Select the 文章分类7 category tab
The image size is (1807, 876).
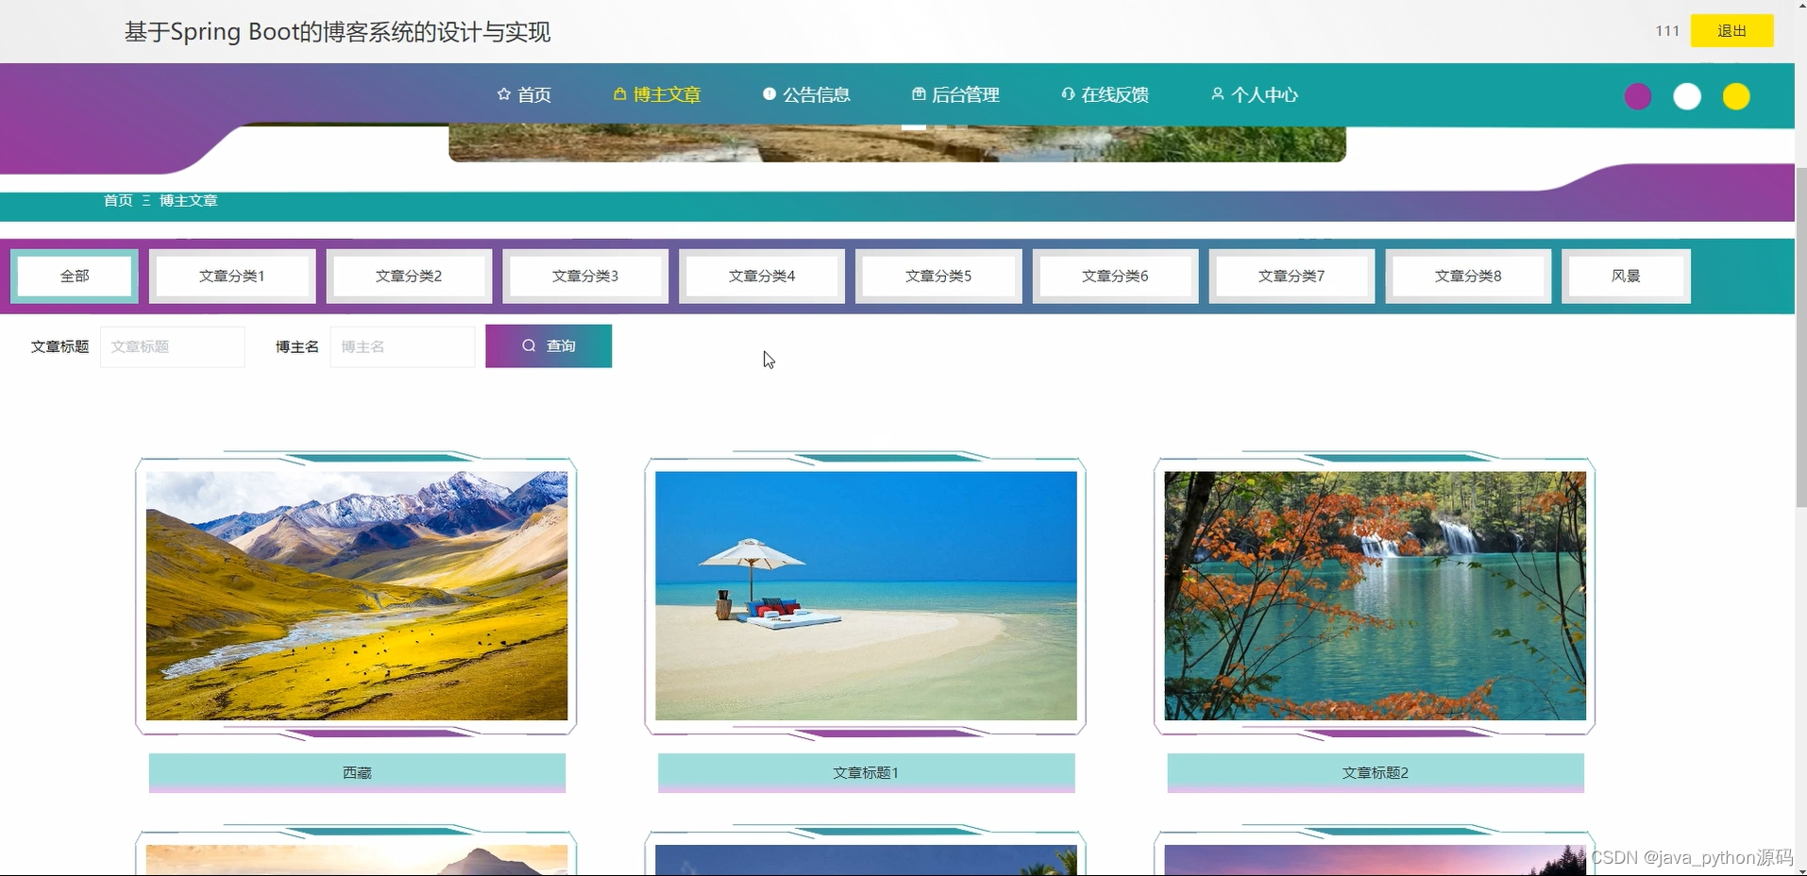tap(1292, 276)
